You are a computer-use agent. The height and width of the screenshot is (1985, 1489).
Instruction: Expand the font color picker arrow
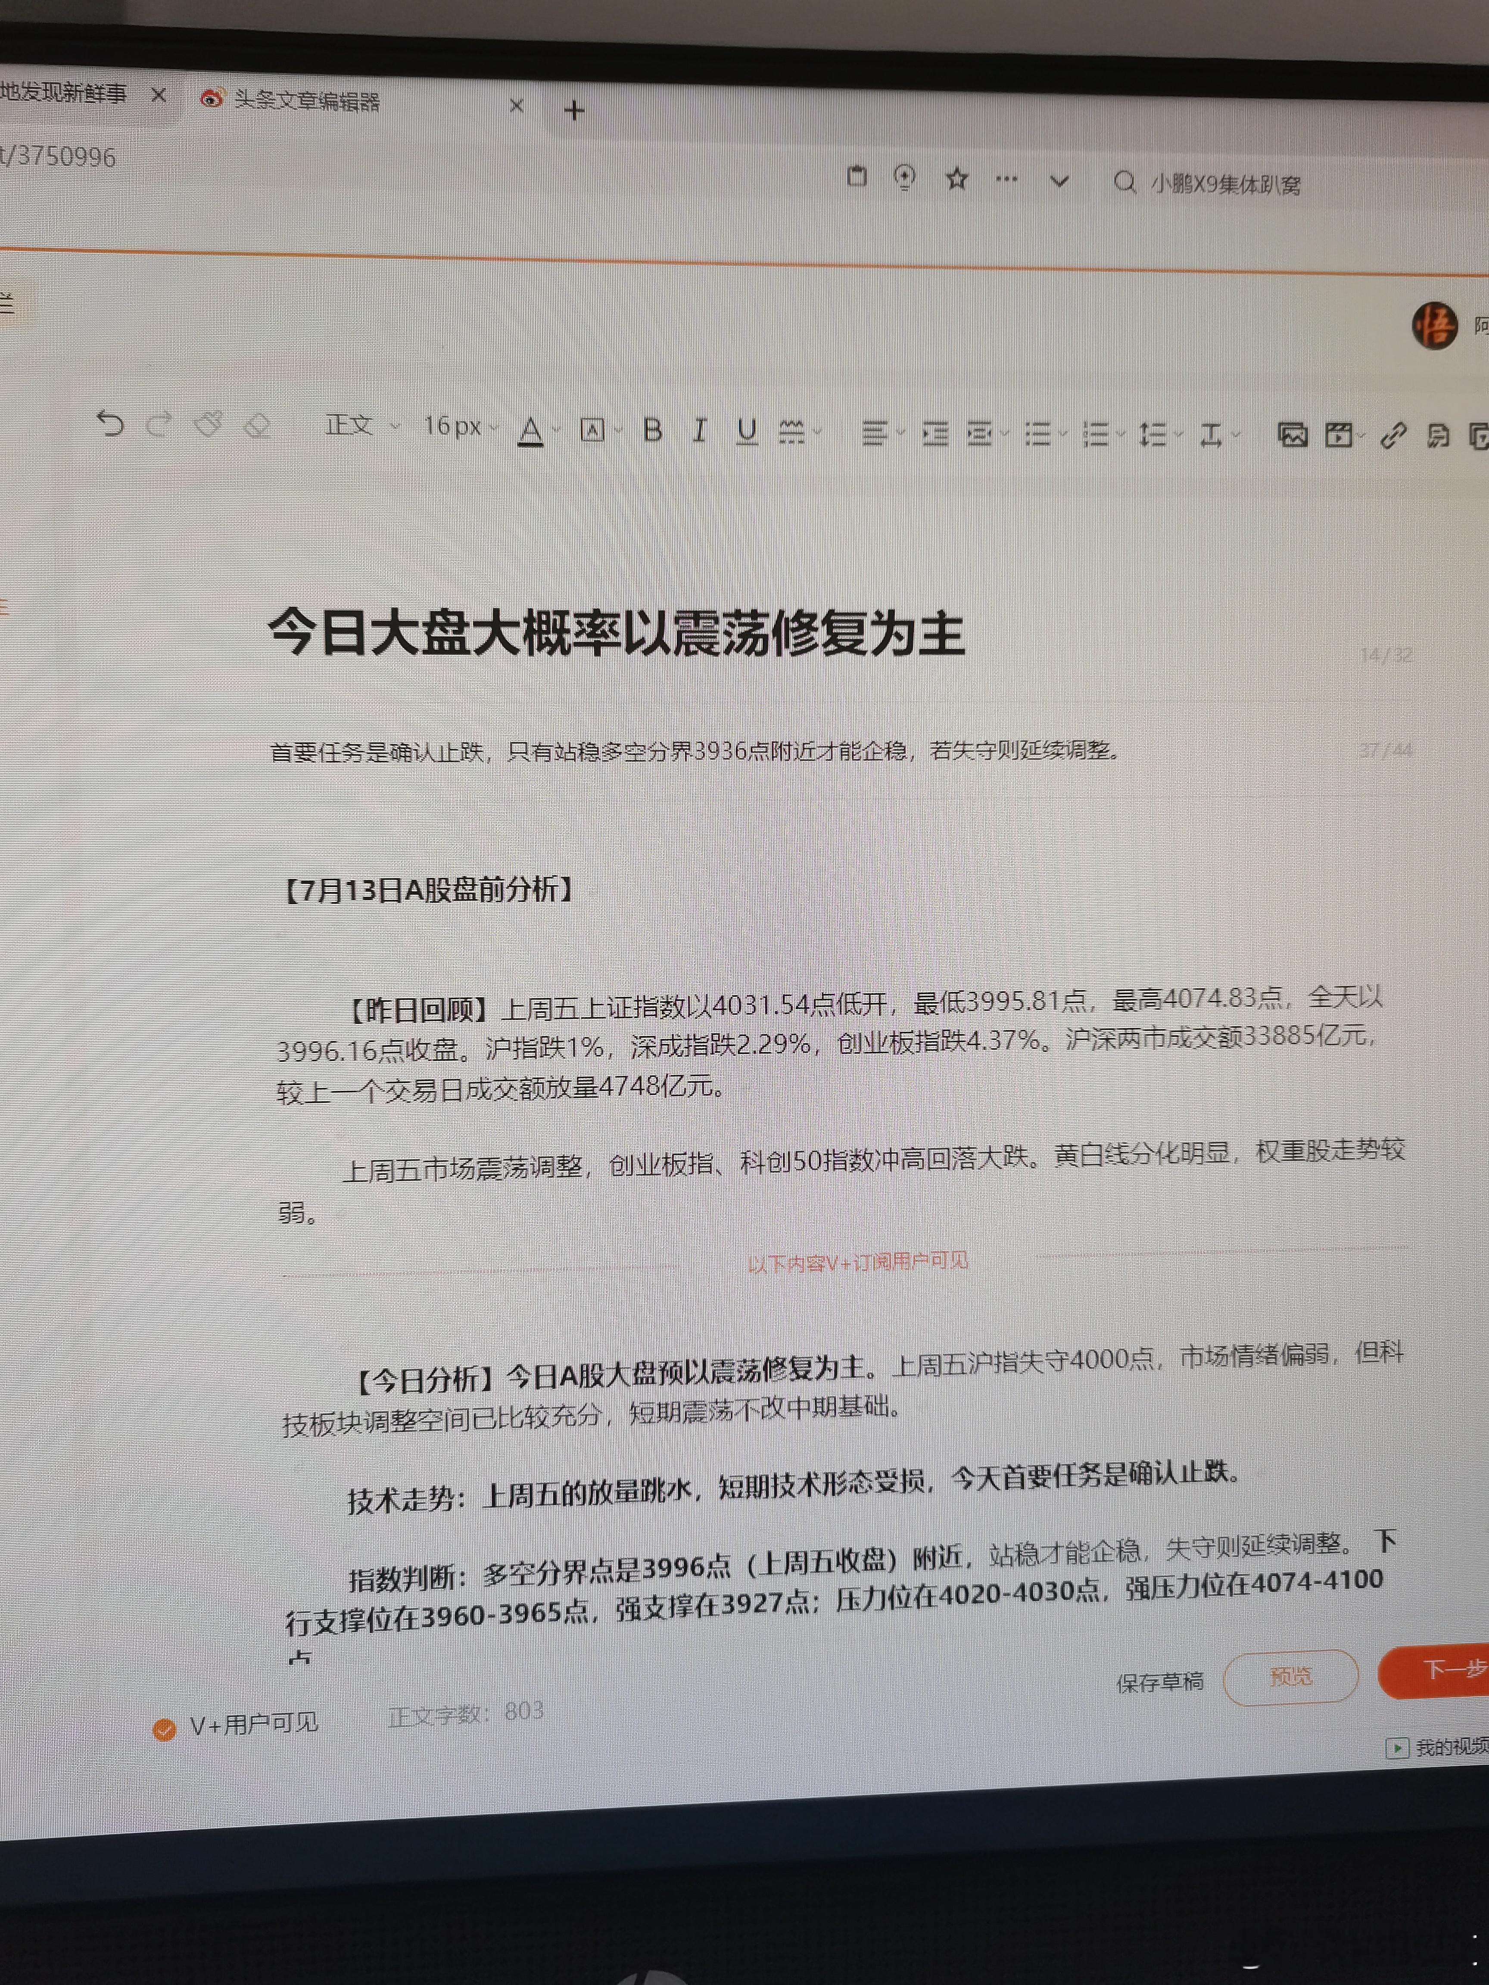[557, 431]
